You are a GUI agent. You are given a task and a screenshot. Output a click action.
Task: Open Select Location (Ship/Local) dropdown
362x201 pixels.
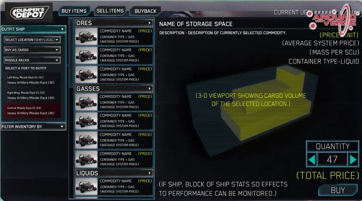point(32,40)
